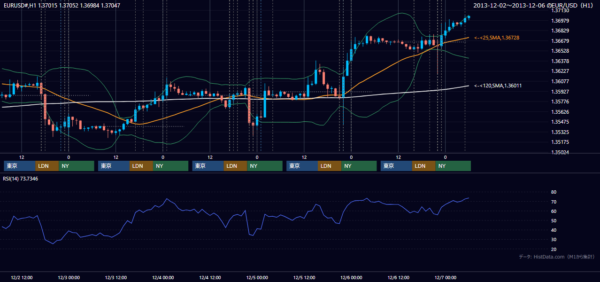
Task: Select the RSI(14) 73.7346 indicator label
Action: coord(21,179)
